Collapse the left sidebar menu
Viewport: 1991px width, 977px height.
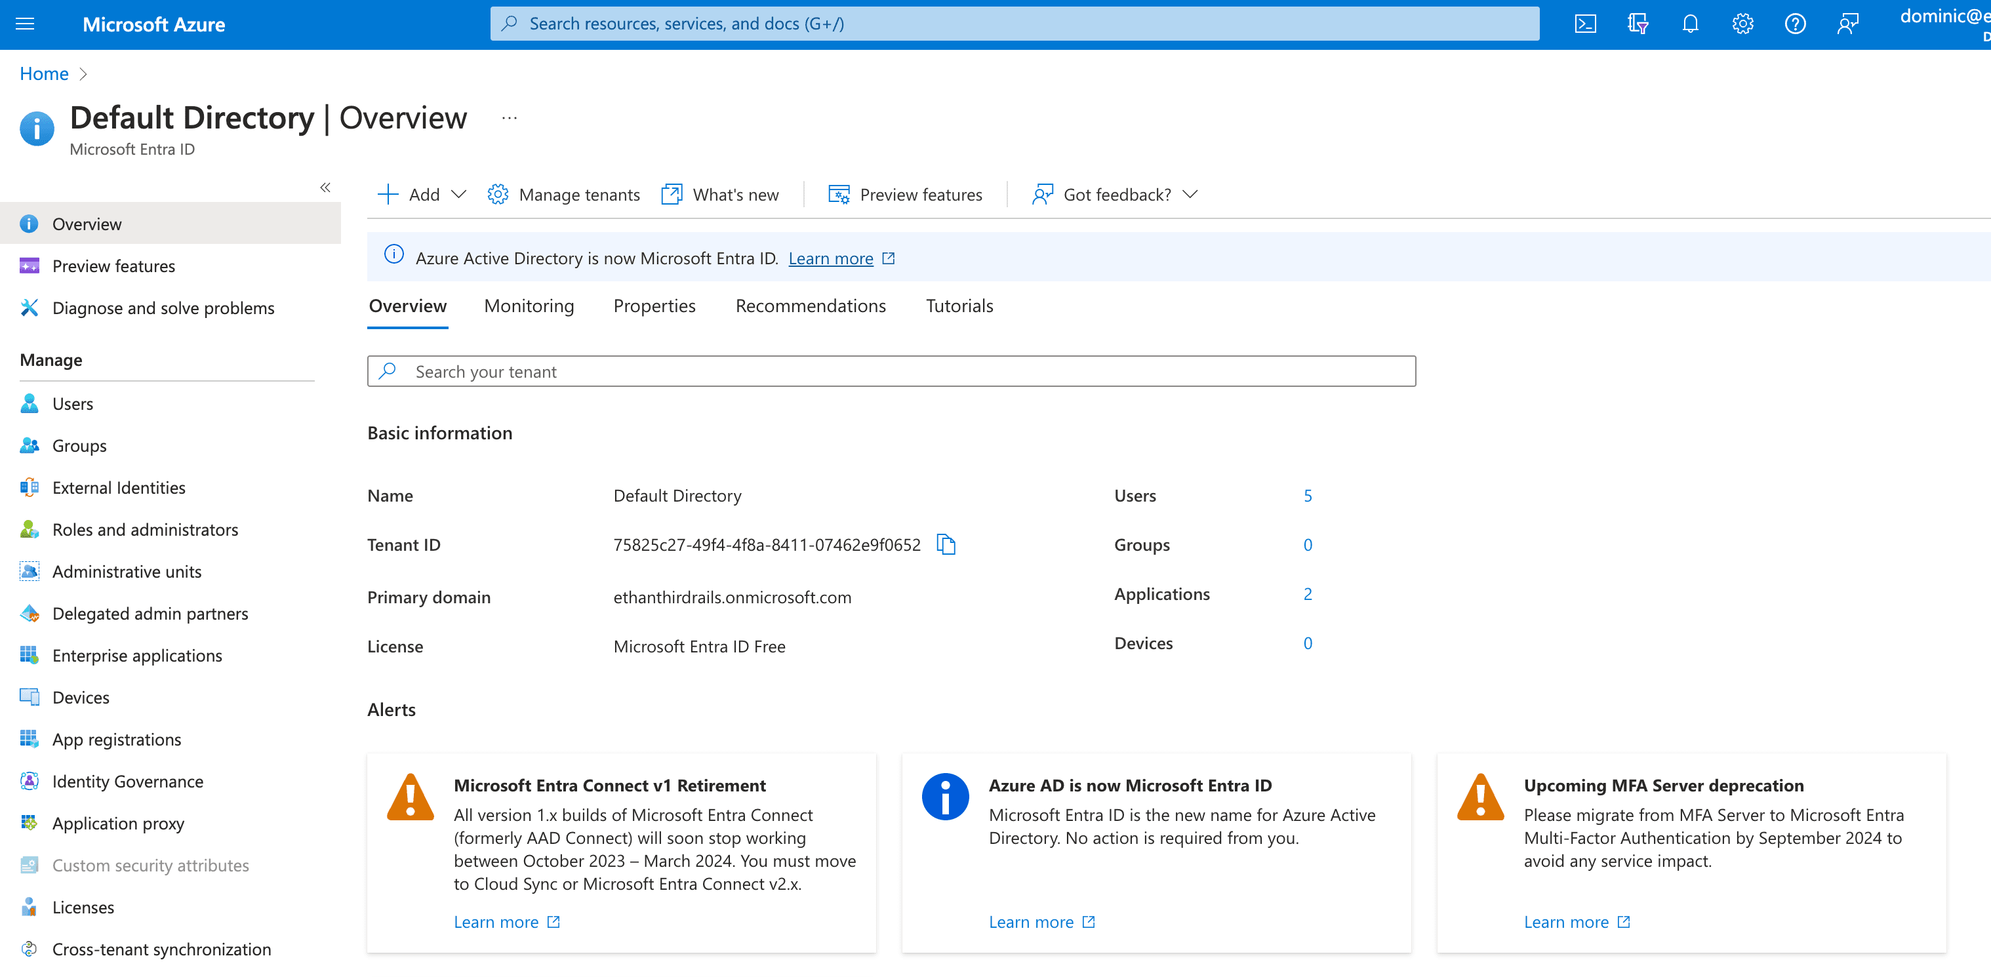click(x=325, y=187)
